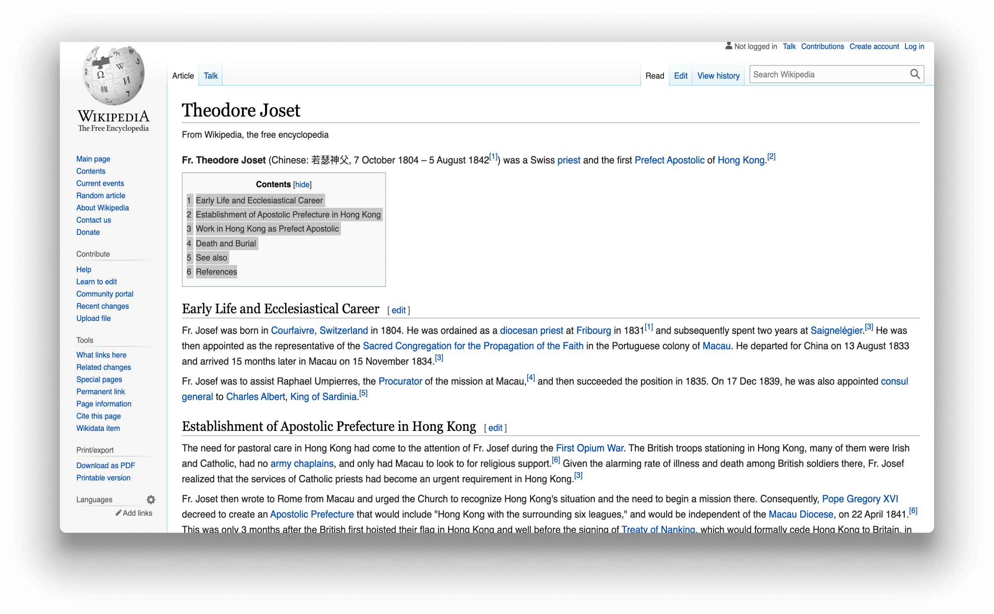Open Courfaivre, Switzerland link

[x=319, y=331]
